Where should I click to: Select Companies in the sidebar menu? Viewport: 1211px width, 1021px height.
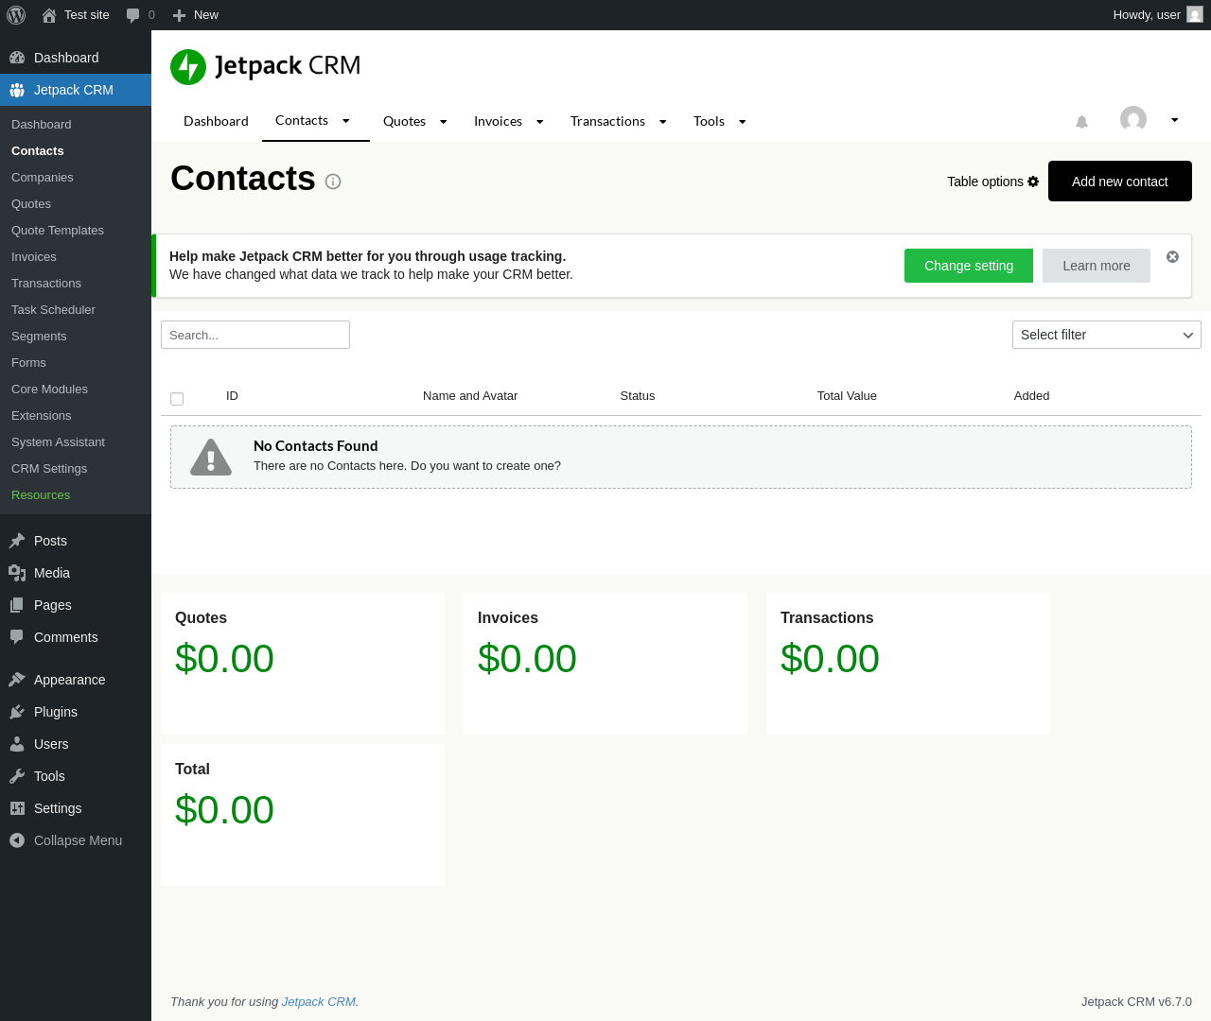[43, 178]
